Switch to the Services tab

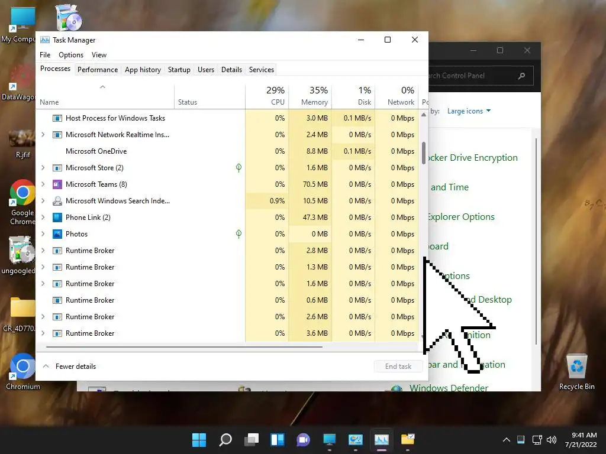pos(261,70)
